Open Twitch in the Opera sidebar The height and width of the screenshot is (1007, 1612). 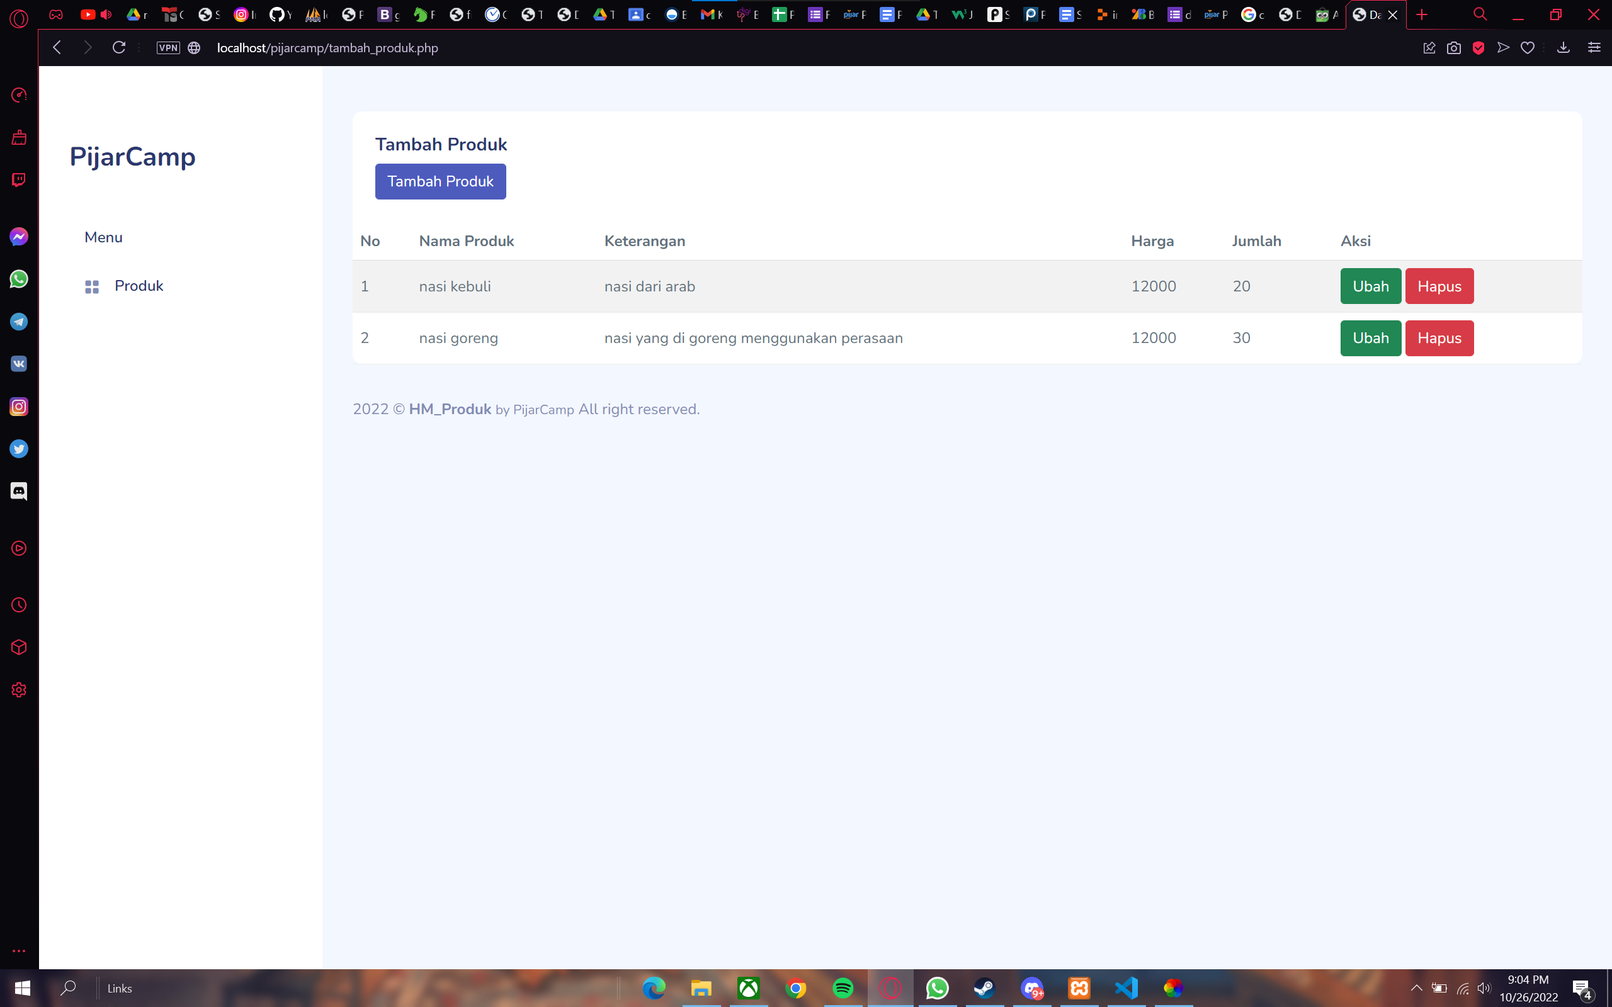tap(19, 181)
